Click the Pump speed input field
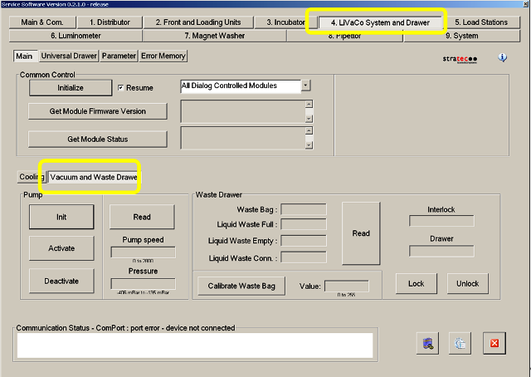 click(142, 252)
